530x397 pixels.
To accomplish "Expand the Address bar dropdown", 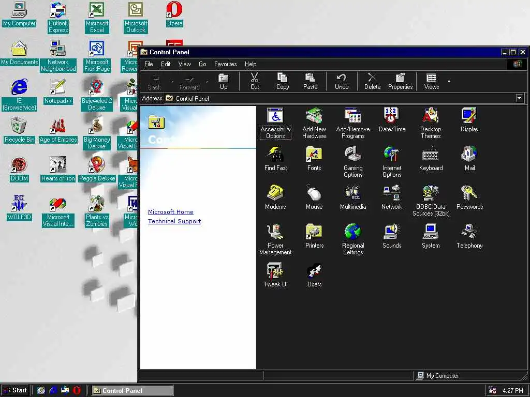I will tap(519, 98).
